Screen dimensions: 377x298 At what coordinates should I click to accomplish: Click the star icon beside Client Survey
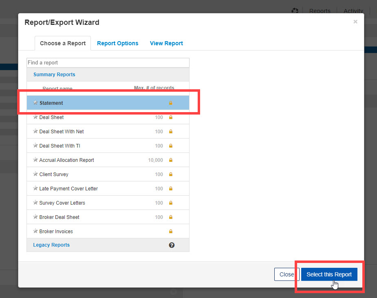(x=35, y=174)
